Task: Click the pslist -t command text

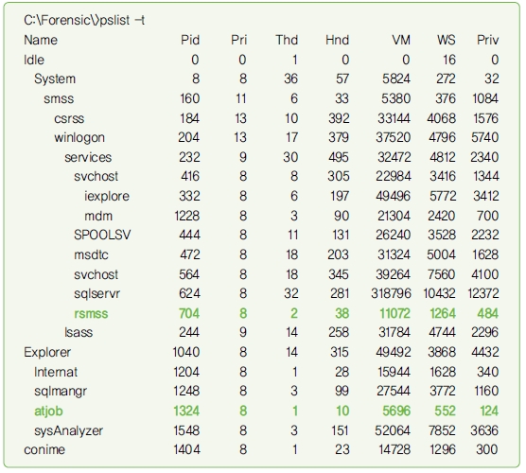Action: [122, 21]
